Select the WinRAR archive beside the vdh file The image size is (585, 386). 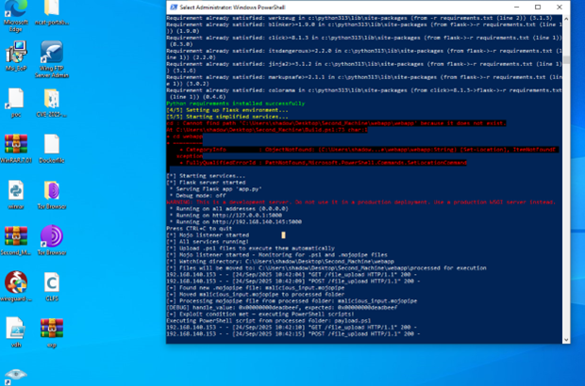[x=52, y=328]
